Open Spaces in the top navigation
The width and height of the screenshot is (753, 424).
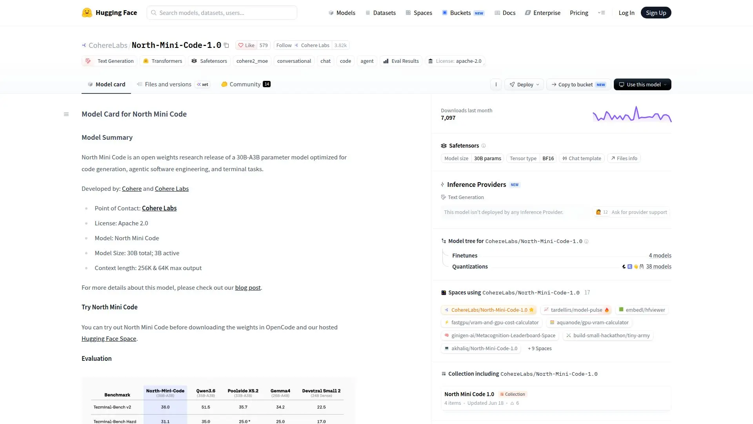[419, 13]
